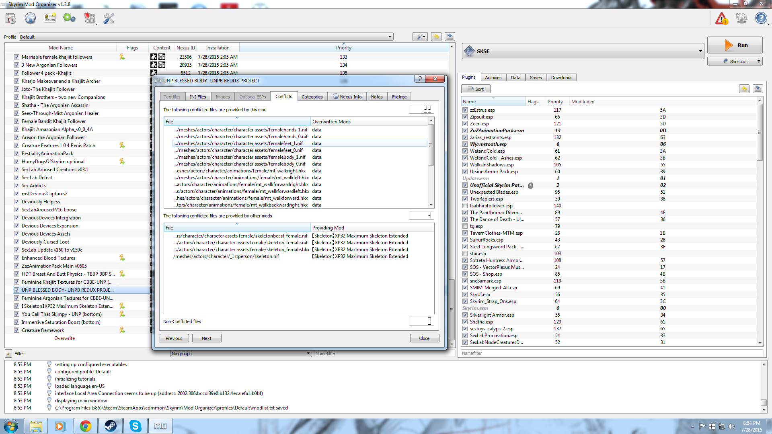772x434 pixels.
Task: Click the Run button
Action: (x=735, y=45)
